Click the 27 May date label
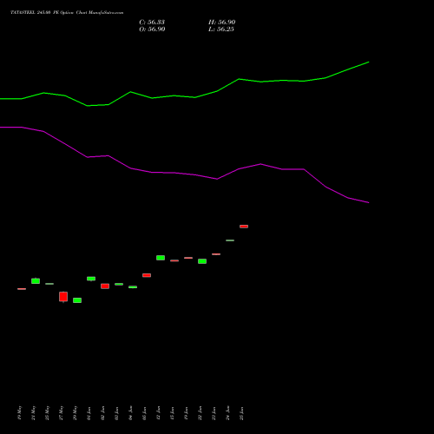The height and width of the screenshot is (434, 434). click(x=62, y=413)
